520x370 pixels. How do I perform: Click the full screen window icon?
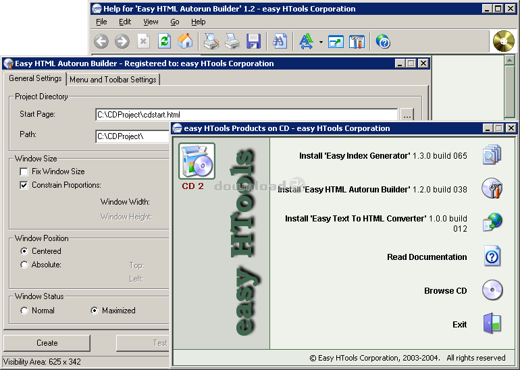pyautogui.click(x=336, y=42)
